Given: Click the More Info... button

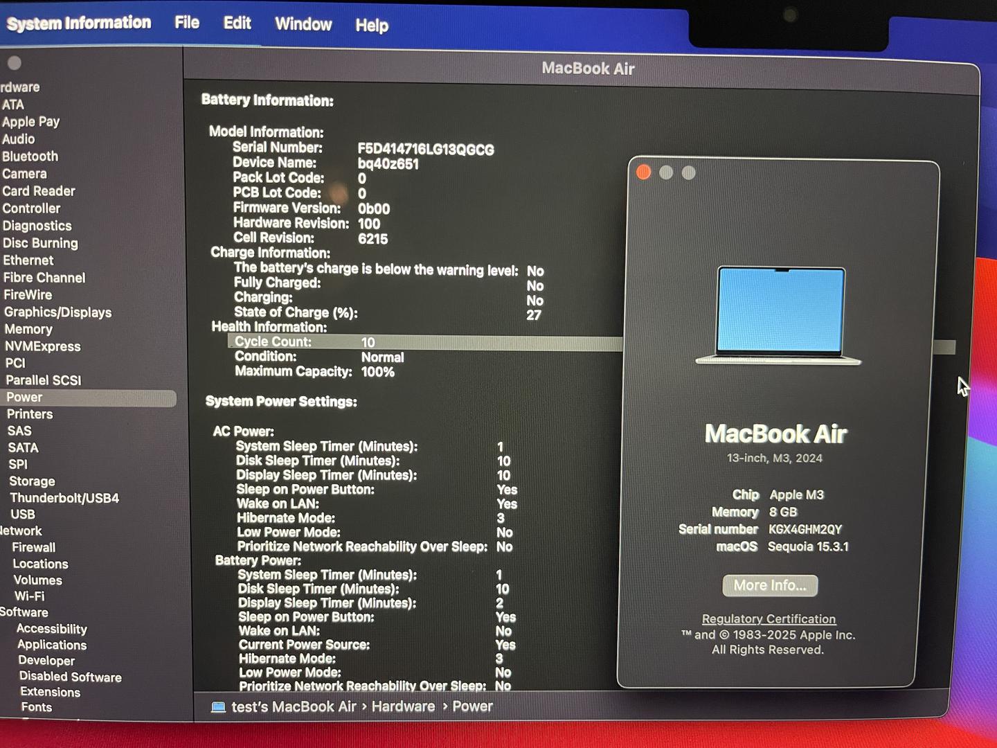Looking at the screenshot, I should [770, 586].
